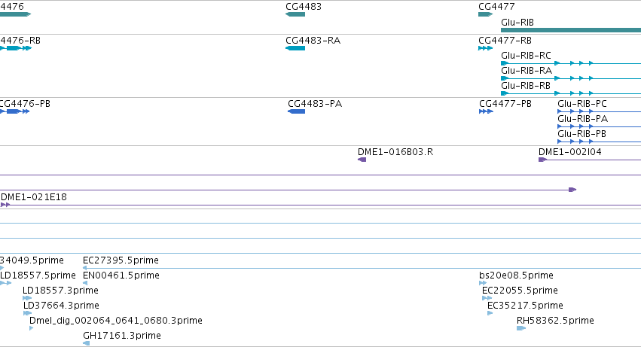Click the EC35217.5prime EST label
The width and height of the screenshot is (641, 347).
[x=525, y=306]
